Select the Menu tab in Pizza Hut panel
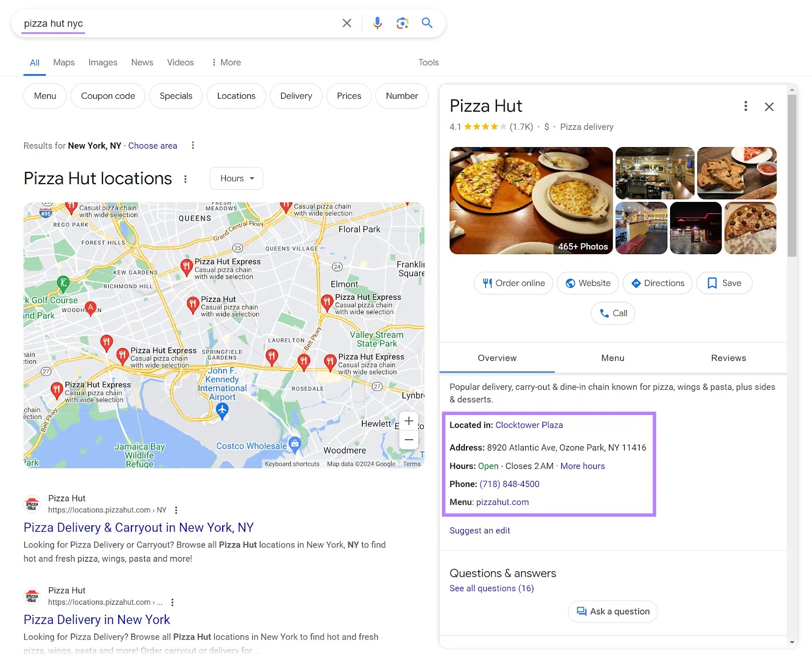Image resolution: width=812 pixels, height=660 pixels. click(x=613, y=358)
